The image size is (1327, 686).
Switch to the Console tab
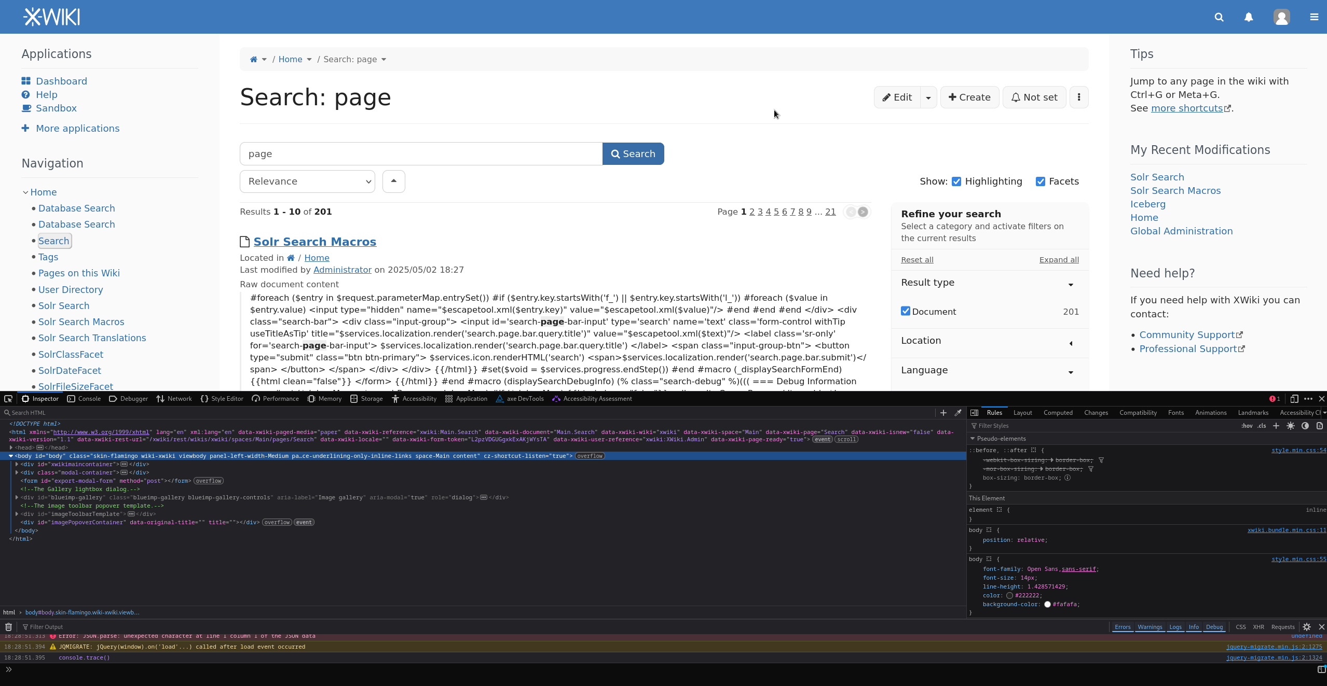point(84,399)
